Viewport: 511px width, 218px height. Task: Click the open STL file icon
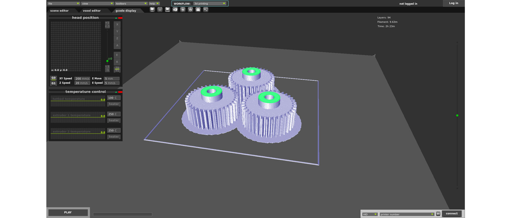point(152,10)
